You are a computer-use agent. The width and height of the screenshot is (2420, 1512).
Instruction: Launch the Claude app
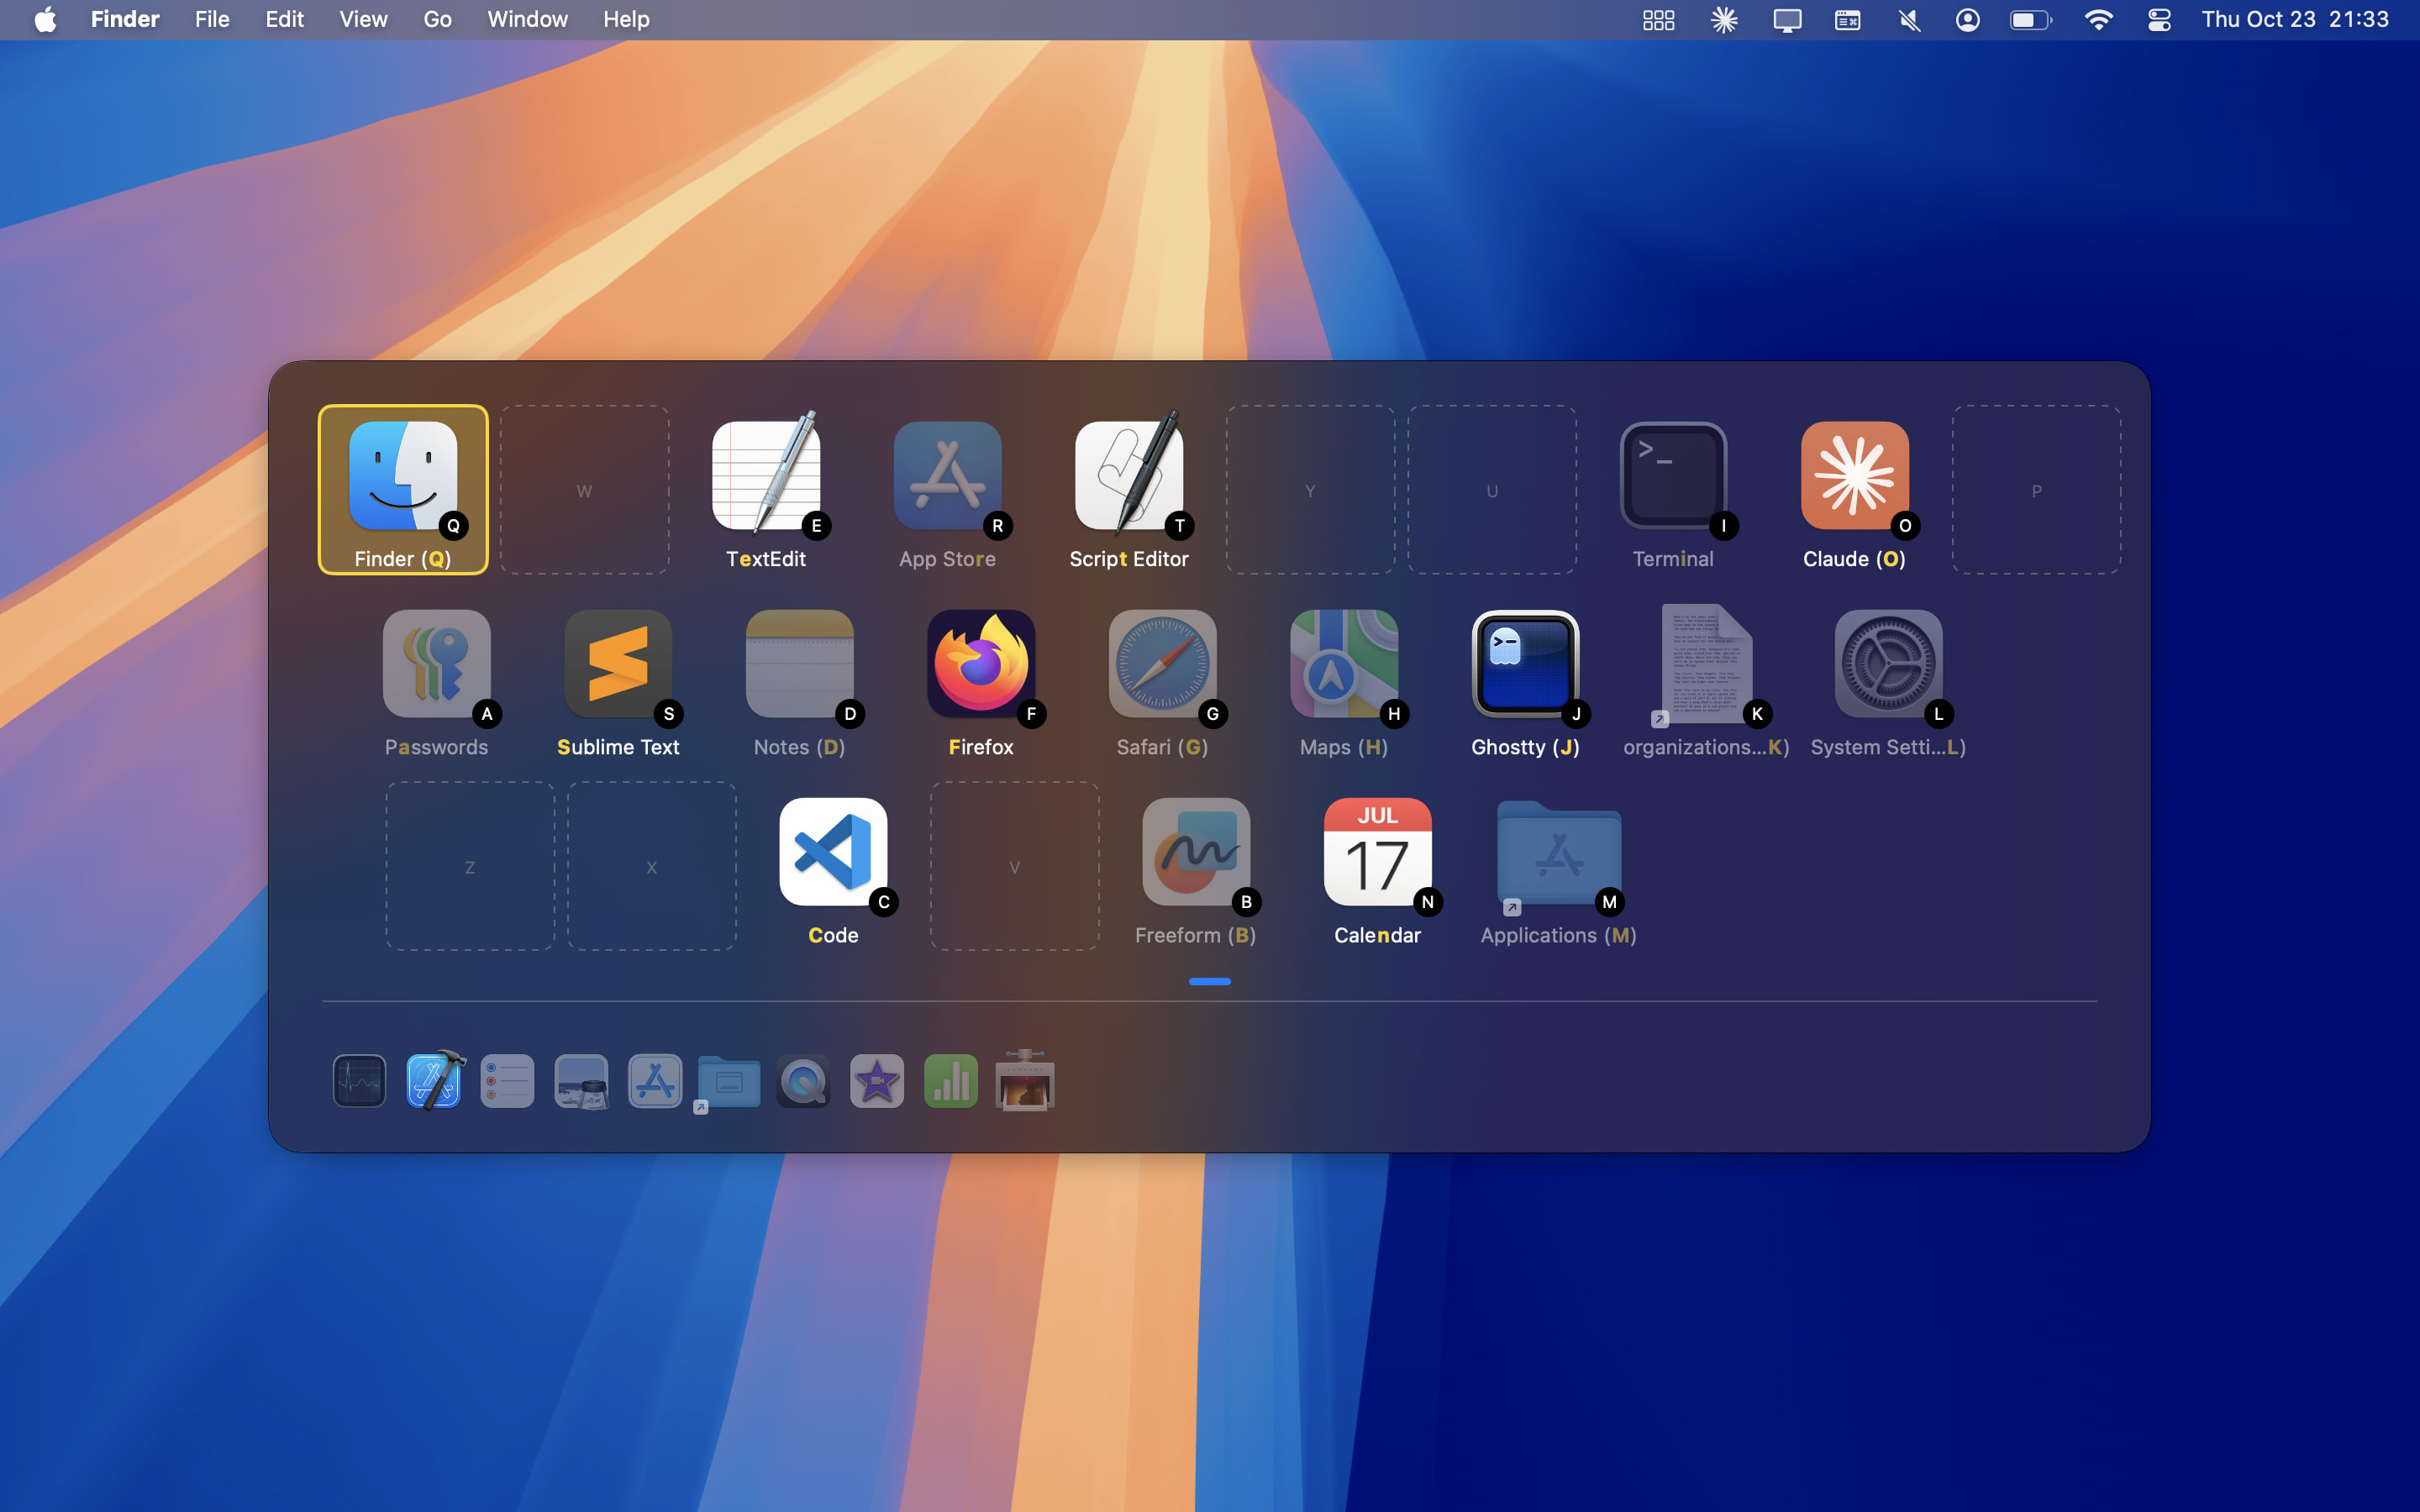tap(1854, 478)
